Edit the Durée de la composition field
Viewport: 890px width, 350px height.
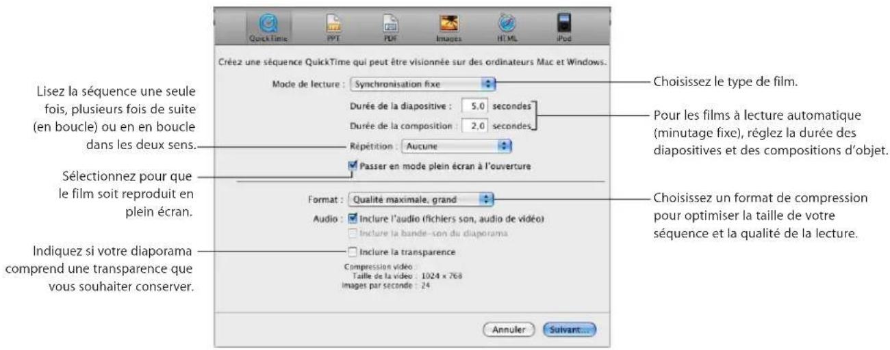click(x=476, y=125)
